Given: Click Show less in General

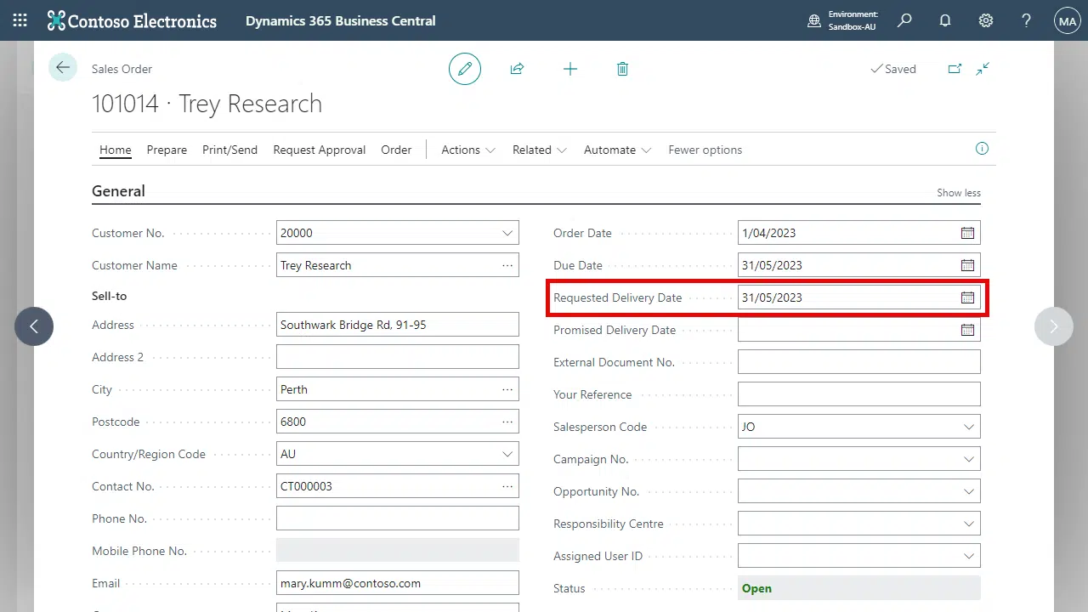Looking at the screenshot, I should coord(959,193).
